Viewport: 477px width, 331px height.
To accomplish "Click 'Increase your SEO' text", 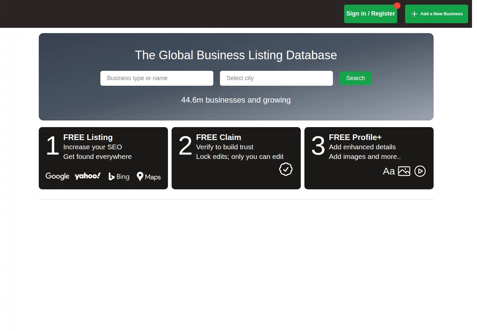I will click(x=93, y=147).
